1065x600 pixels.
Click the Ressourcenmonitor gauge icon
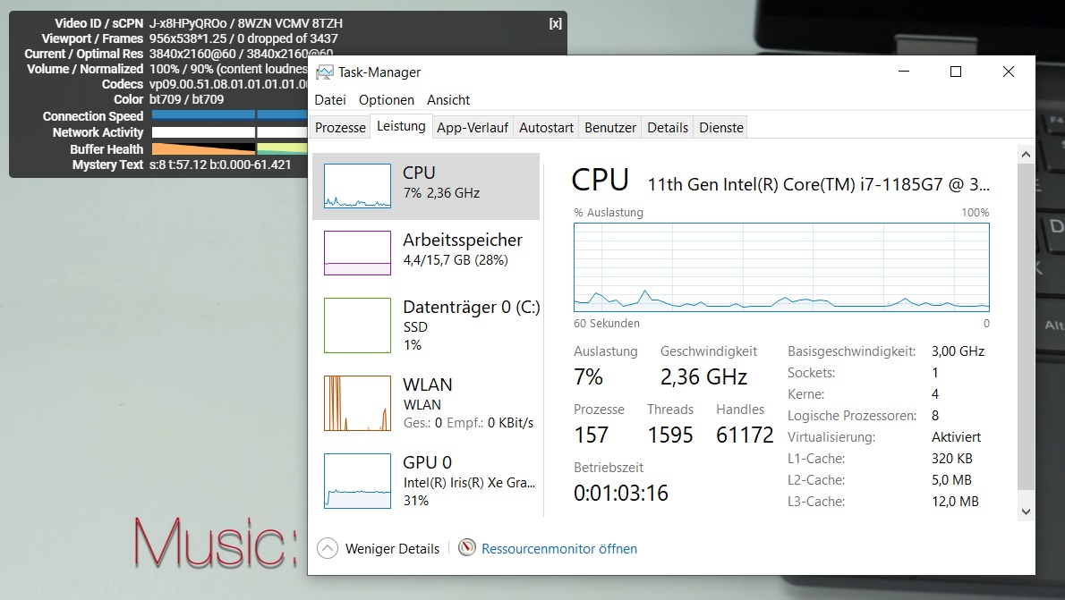[466, 548]
